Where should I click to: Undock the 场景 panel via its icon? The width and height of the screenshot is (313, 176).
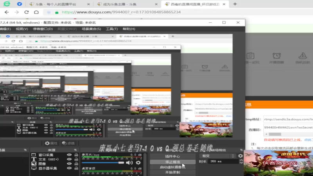[25, 150]
